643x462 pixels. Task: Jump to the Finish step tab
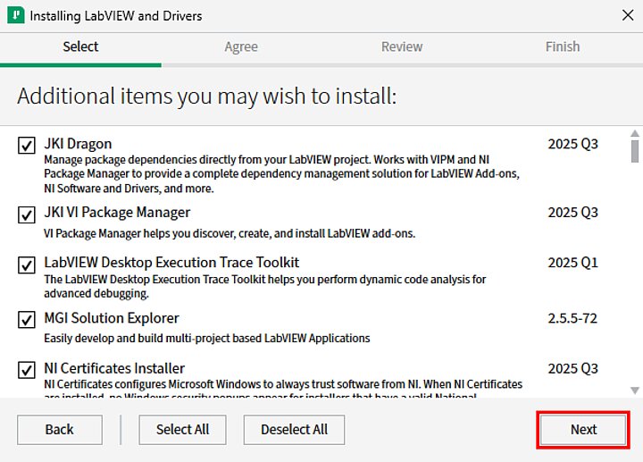[x=563, y=46]
